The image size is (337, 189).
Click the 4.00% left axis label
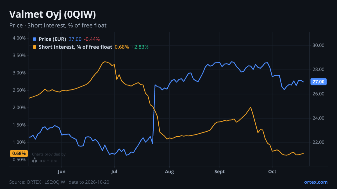pos(19,38)
